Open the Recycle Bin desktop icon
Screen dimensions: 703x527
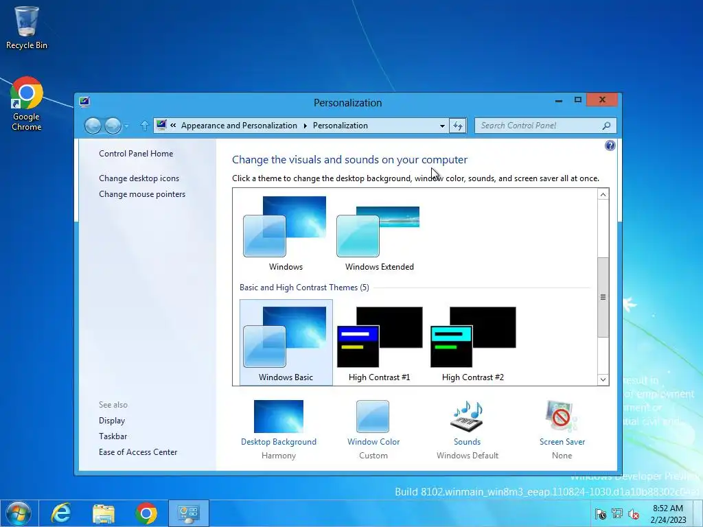[x=27, y=27]
